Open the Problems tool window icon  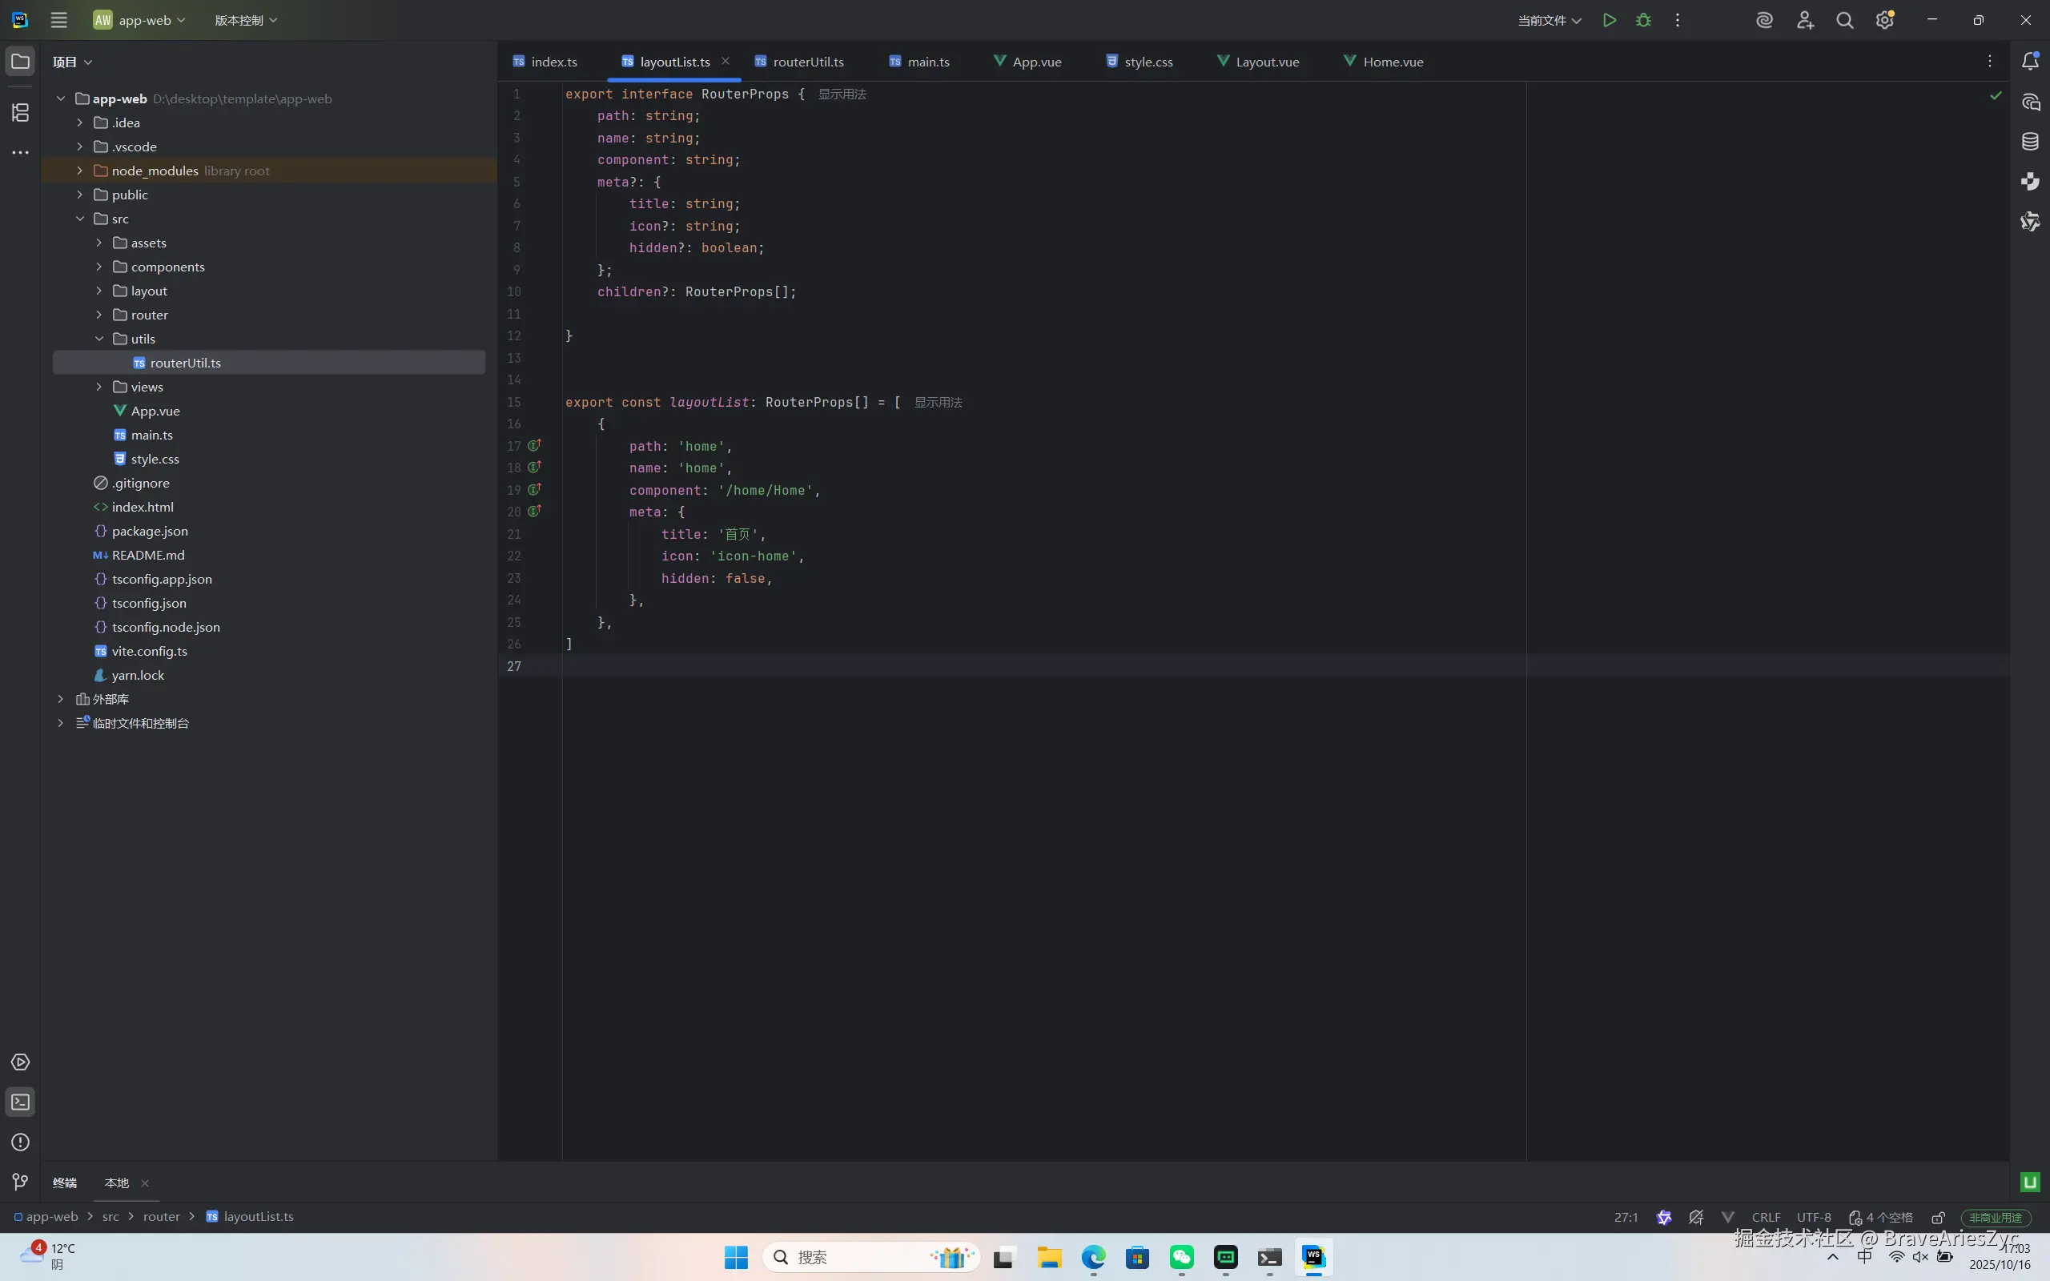coord(20,1142)
